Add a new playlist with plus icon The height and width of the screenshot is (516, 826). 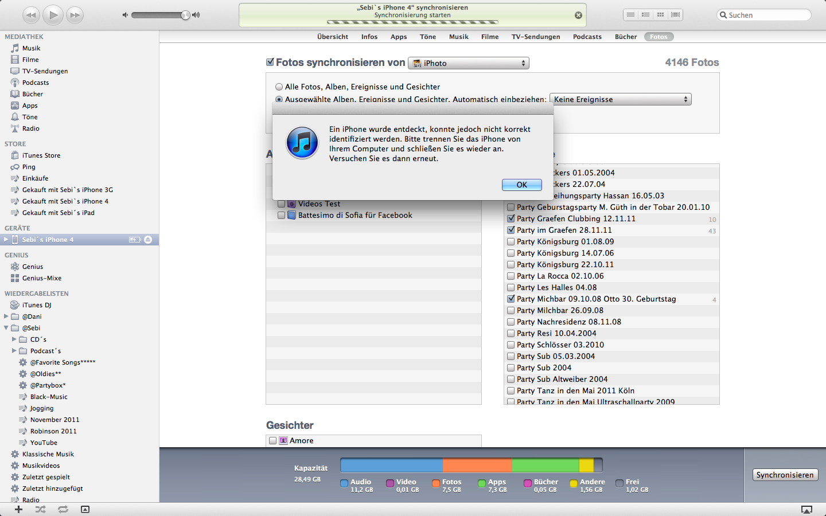[18, 509]
